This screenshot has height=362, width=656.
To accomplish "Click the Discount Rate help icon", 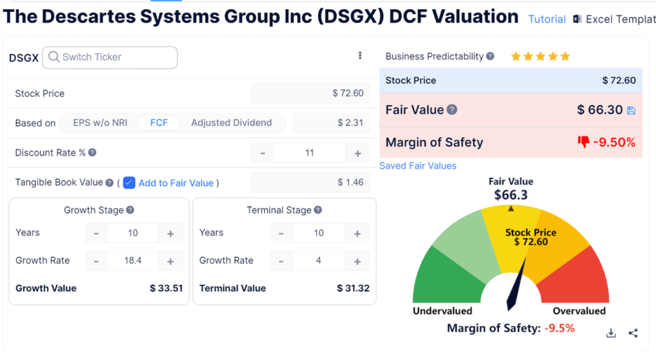I will 92,153.
